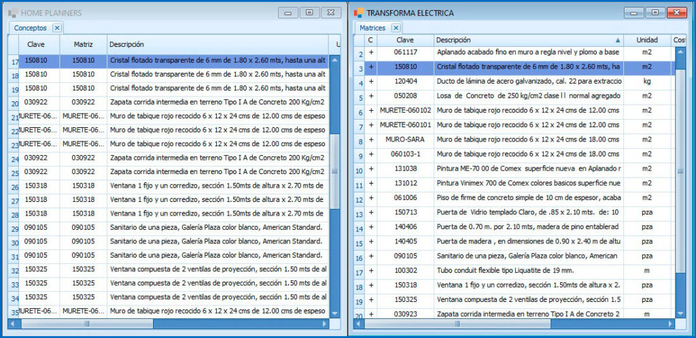Click left arrow of Home Planners horizontal scrollbar

click(x=13, y=324)
